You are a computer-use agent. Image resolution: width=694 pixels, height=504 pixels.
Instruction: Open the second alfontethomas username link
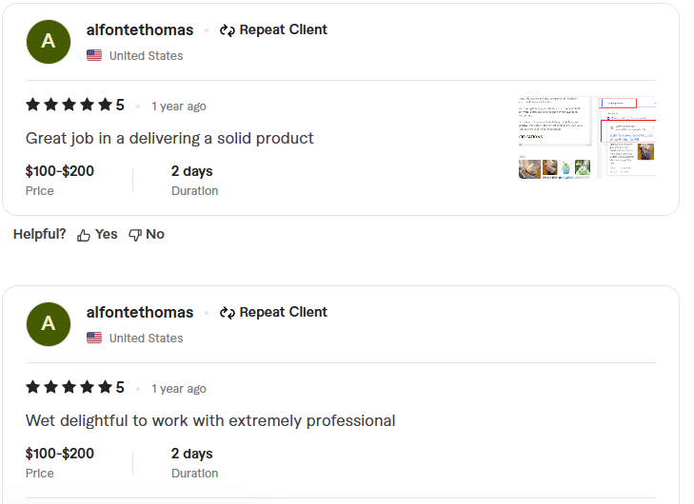click(140, 313)
